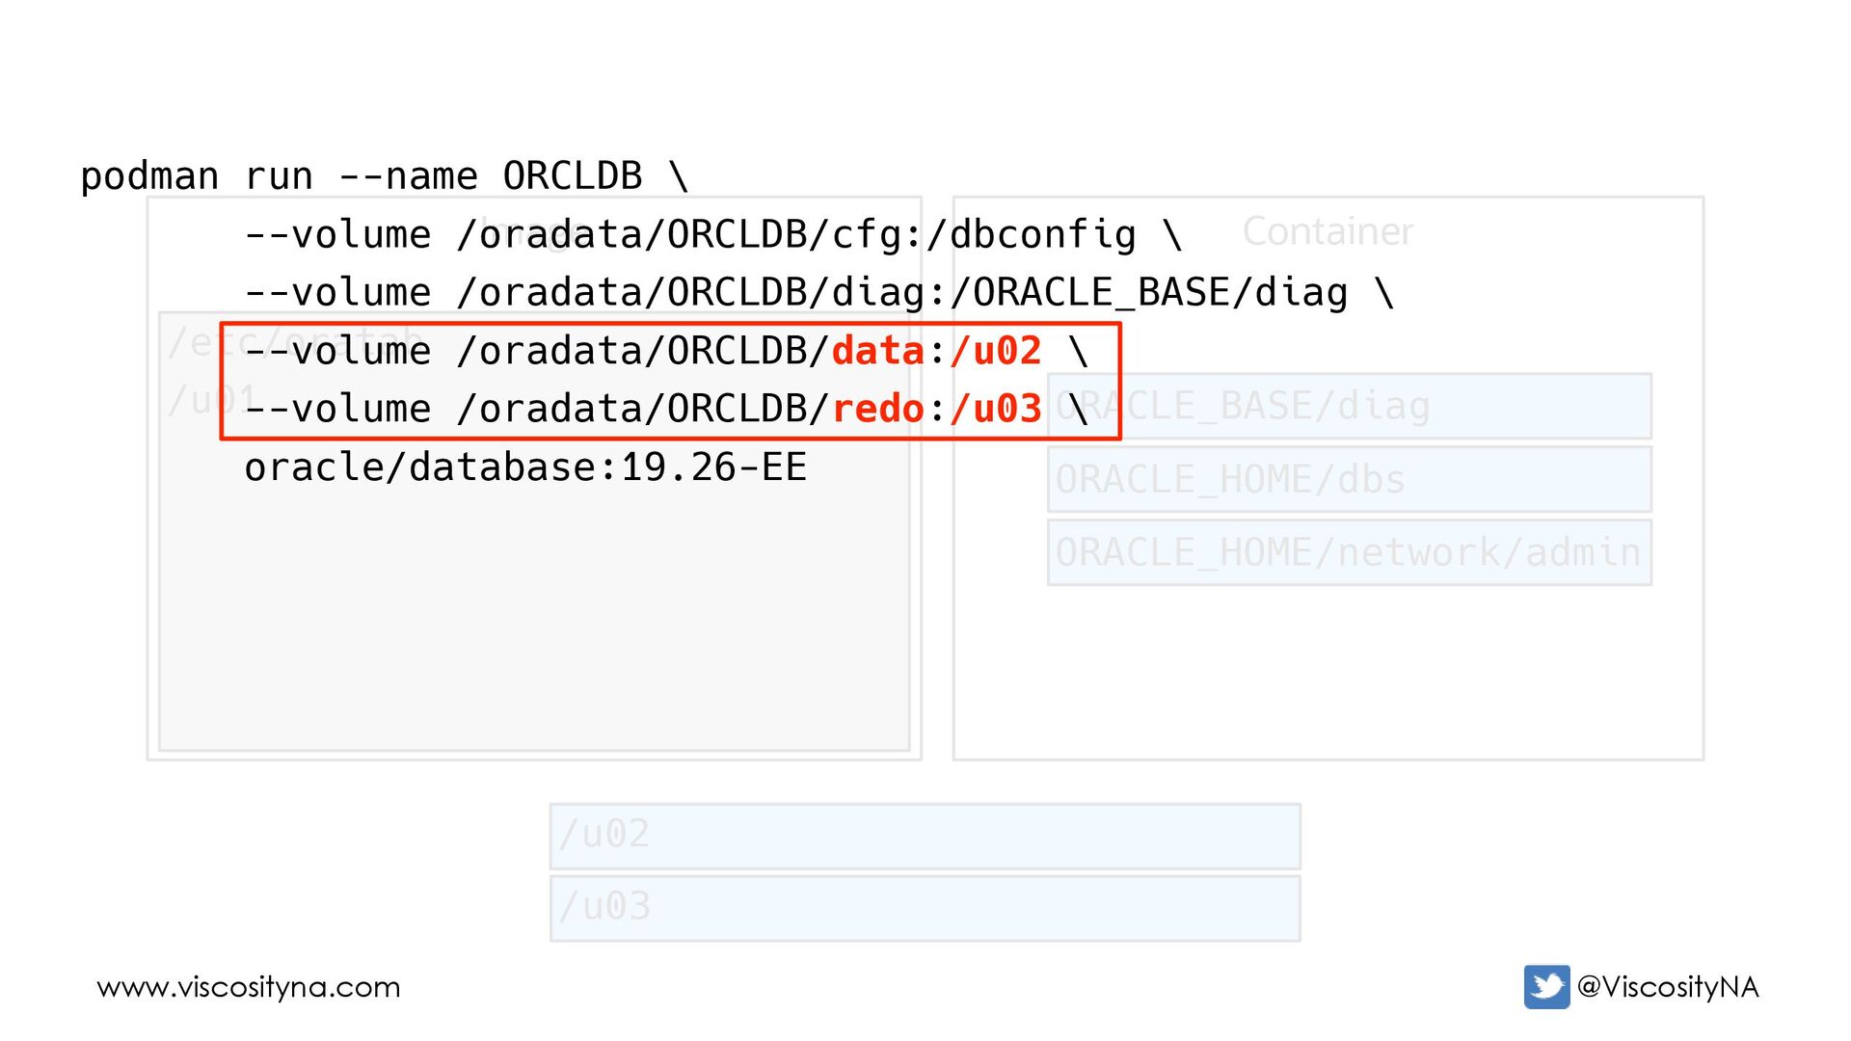Click the red '/u02' mount path
The image size is (1851, 1041).
pos(996,351)
